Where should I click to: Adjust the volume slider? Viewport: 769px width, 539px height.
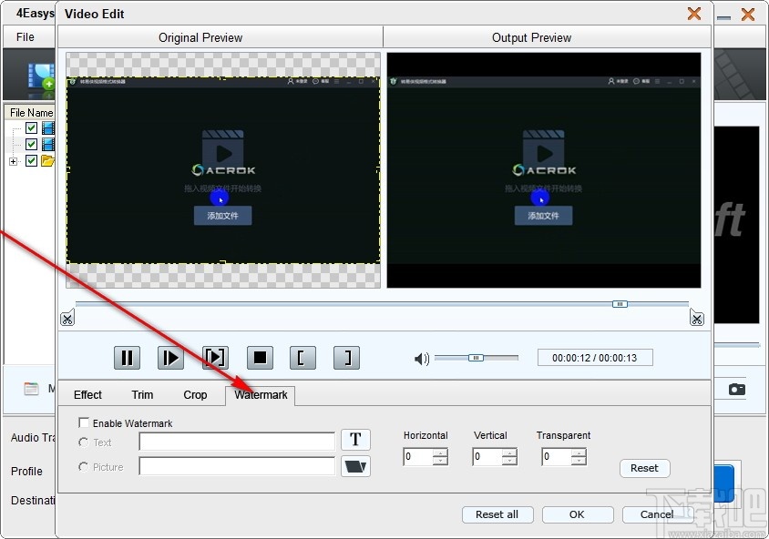[x=475, y=358]
